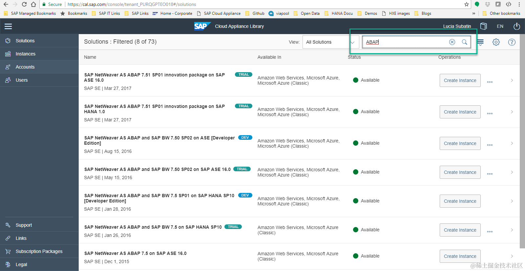
Task: Open the notebook documentation icon
Action: pos(483,26)
